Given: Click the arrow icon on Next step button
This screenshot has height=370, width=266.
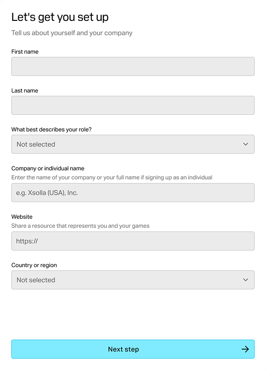Looking at the screenshot, I should pos(245,349).
